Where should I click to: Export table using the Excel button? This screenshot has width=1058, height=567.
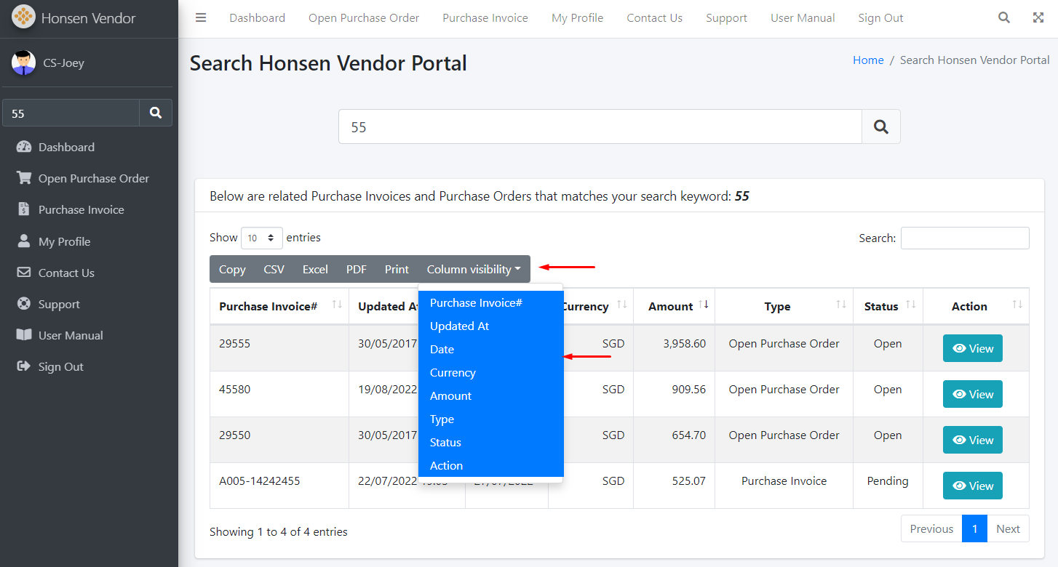click(x=315, y=270)
